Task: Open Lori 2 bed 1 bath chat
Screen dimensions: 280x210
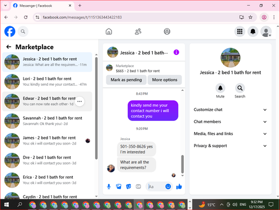Action: coord(47,82)
